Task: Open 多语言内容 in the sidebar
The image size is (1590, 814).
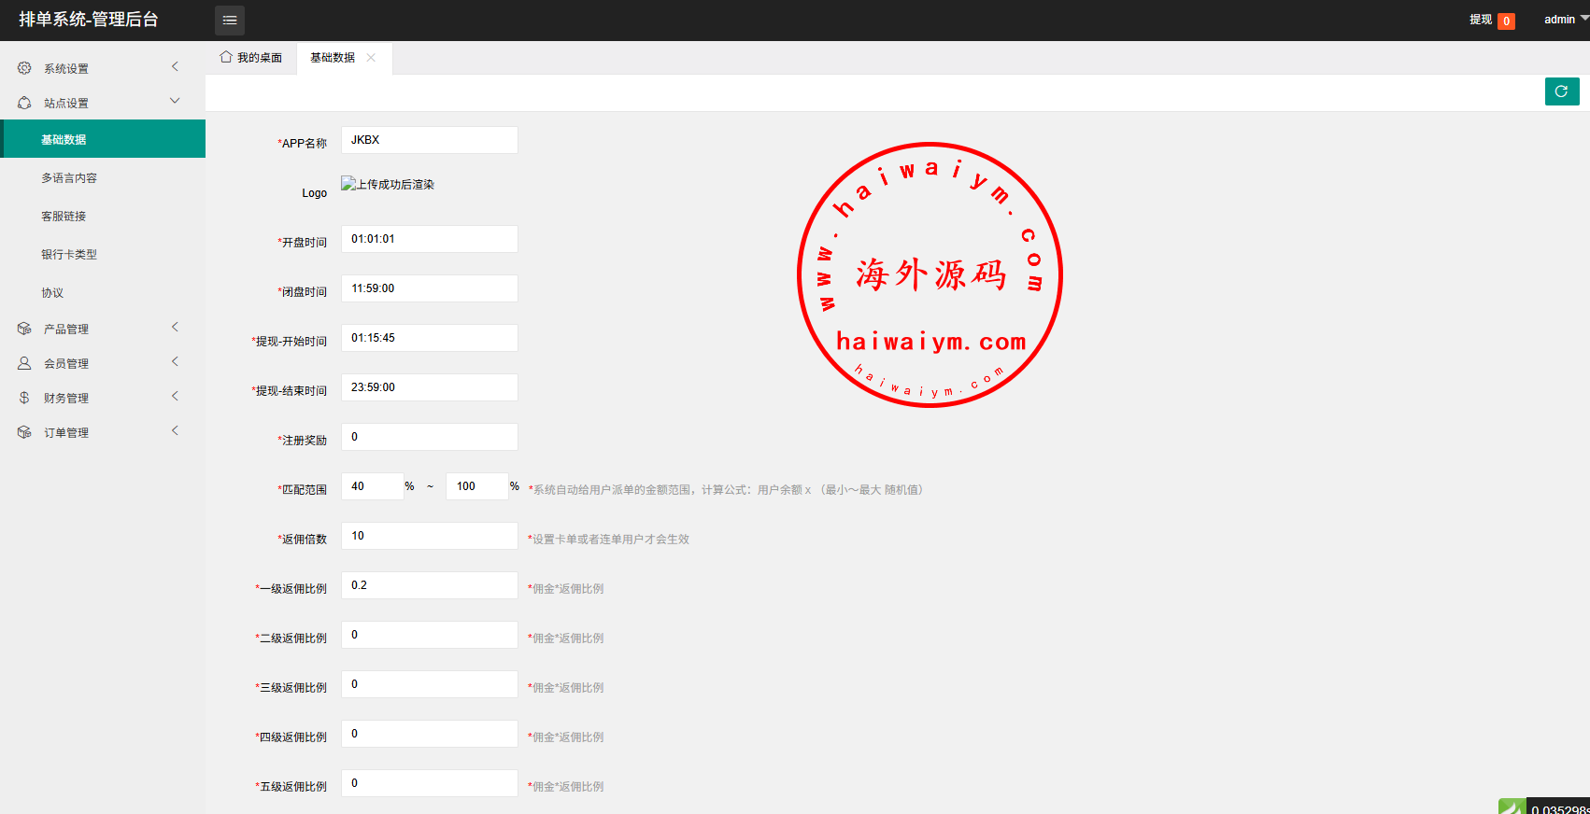Action: [x=69, y=178]
